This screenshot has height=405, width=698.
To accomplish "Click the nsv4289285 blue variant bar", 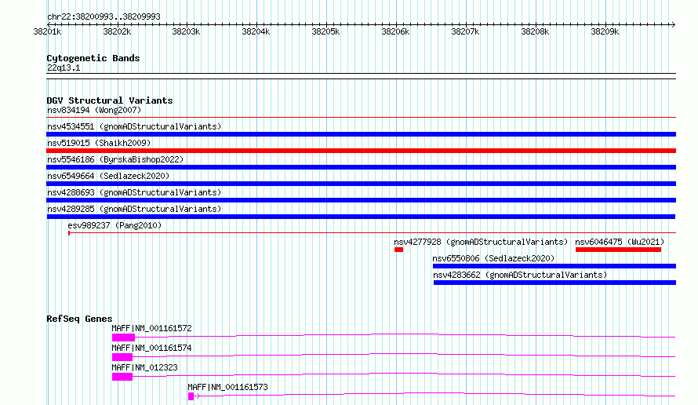I will coord(361,217).
